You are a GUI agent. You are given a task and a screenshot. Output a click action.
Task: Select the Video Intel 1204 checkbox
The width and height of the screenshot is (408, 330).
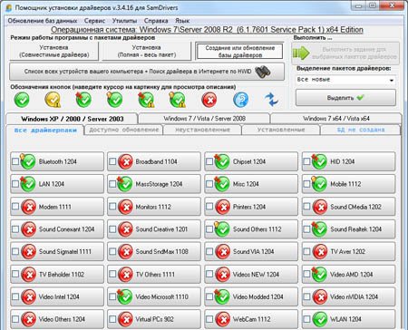tap(15, 296)
